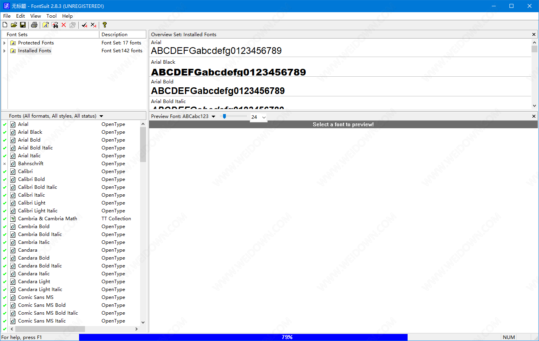Click the grayed-out copy fonts toolbar icon

[72, 25]
